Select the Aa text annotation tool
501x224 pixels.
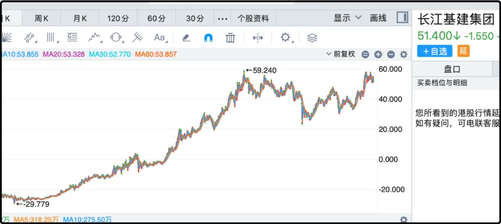(160, 38)
